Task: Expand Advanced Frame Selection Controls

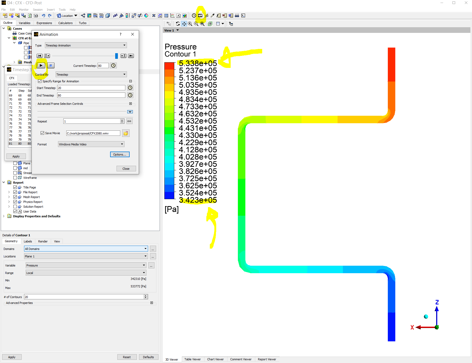Action: 130,104
